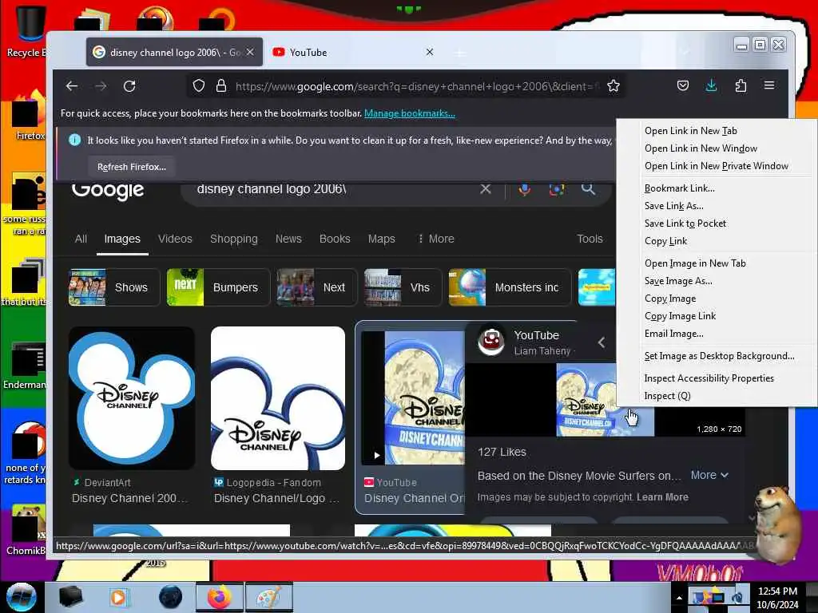This screenshot has width=818, height=613.
Task: Open the Shopping results tab
Action: [x=234, y=239]
